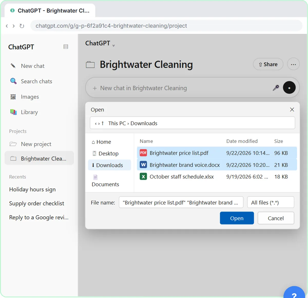Click the plus icon in the new chat box
The height and width of the screenshot is (298, 308).
95,88
